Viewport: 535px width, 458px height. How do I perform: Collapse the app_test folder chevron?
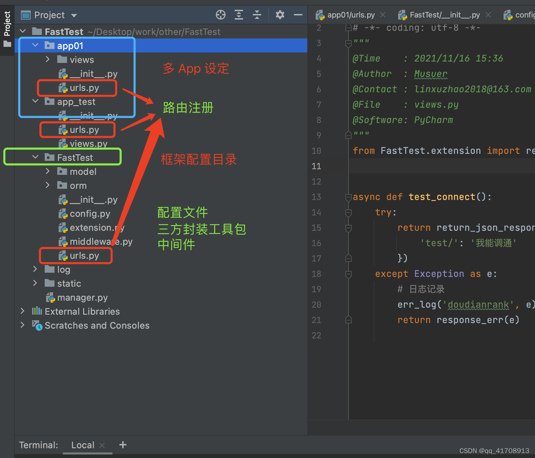tap(35, 101)
